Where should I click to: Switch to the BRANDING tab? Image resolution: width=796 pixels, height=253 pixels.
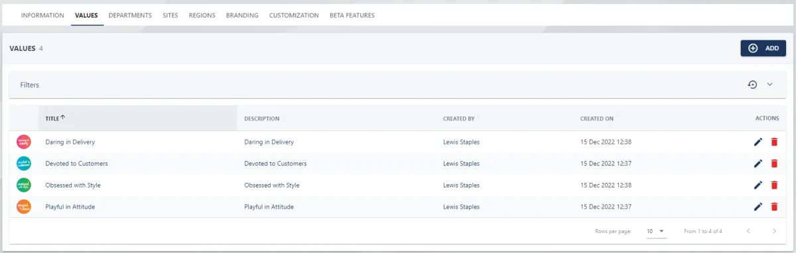pos(242,15)
